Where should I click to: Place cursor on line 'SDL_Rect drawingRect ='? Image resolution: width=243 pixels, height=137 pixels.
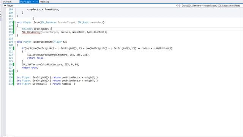pos(37,29)
